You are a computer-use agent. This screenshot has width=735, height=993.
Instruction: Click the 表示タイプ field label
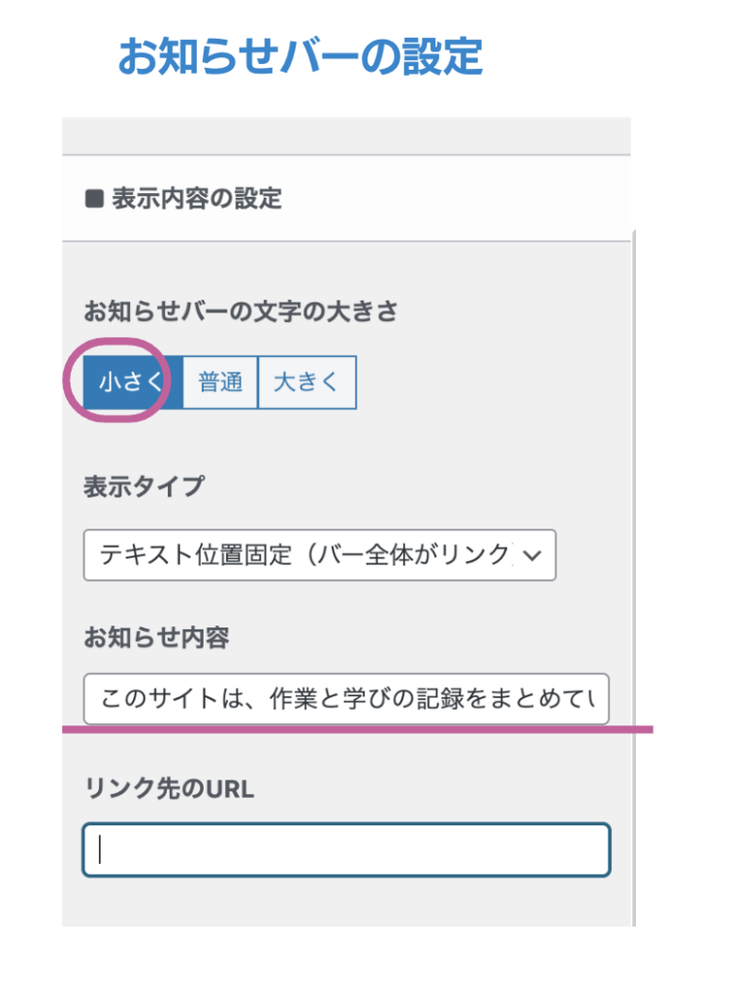(x=144, y=487)
